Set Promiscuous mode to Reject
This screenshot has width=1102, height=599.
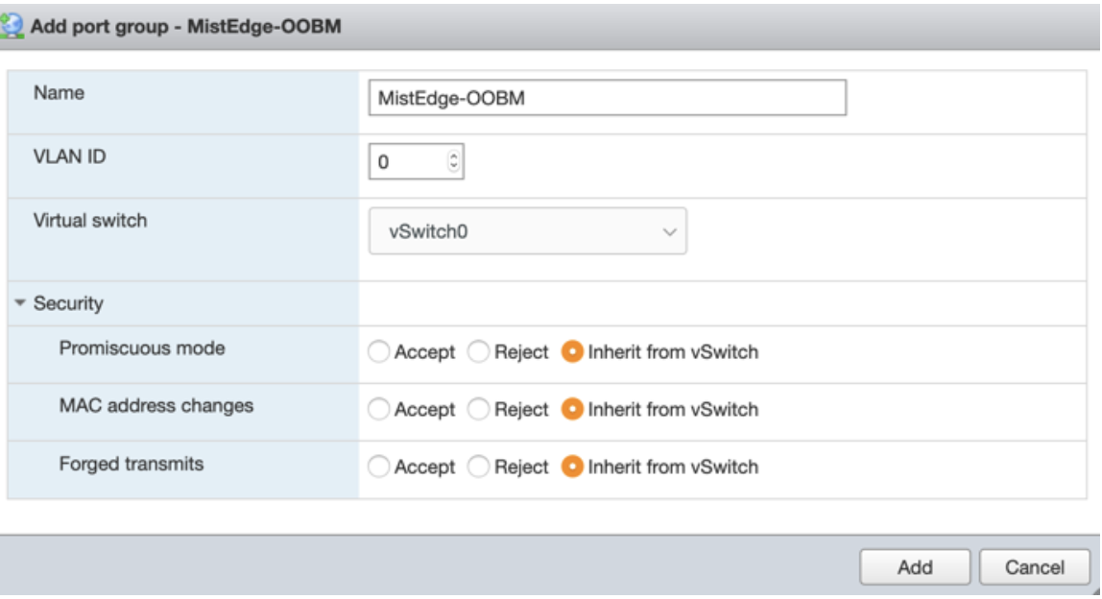(x=478, y=352)
